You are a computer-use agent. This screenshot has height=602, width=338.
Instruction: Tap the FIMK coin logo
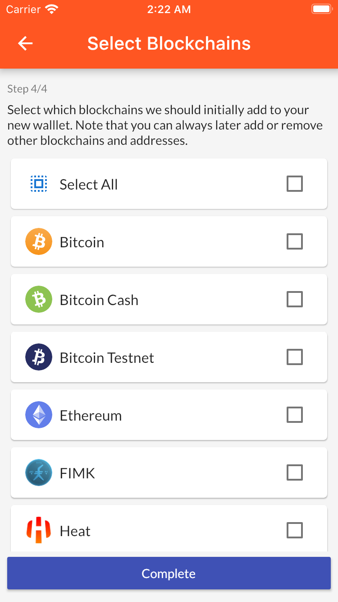[39, 472]
